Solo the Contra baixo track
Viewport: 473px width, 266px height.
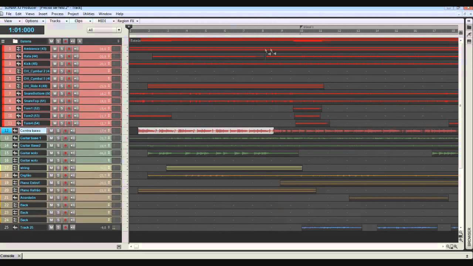pos(58,131)
